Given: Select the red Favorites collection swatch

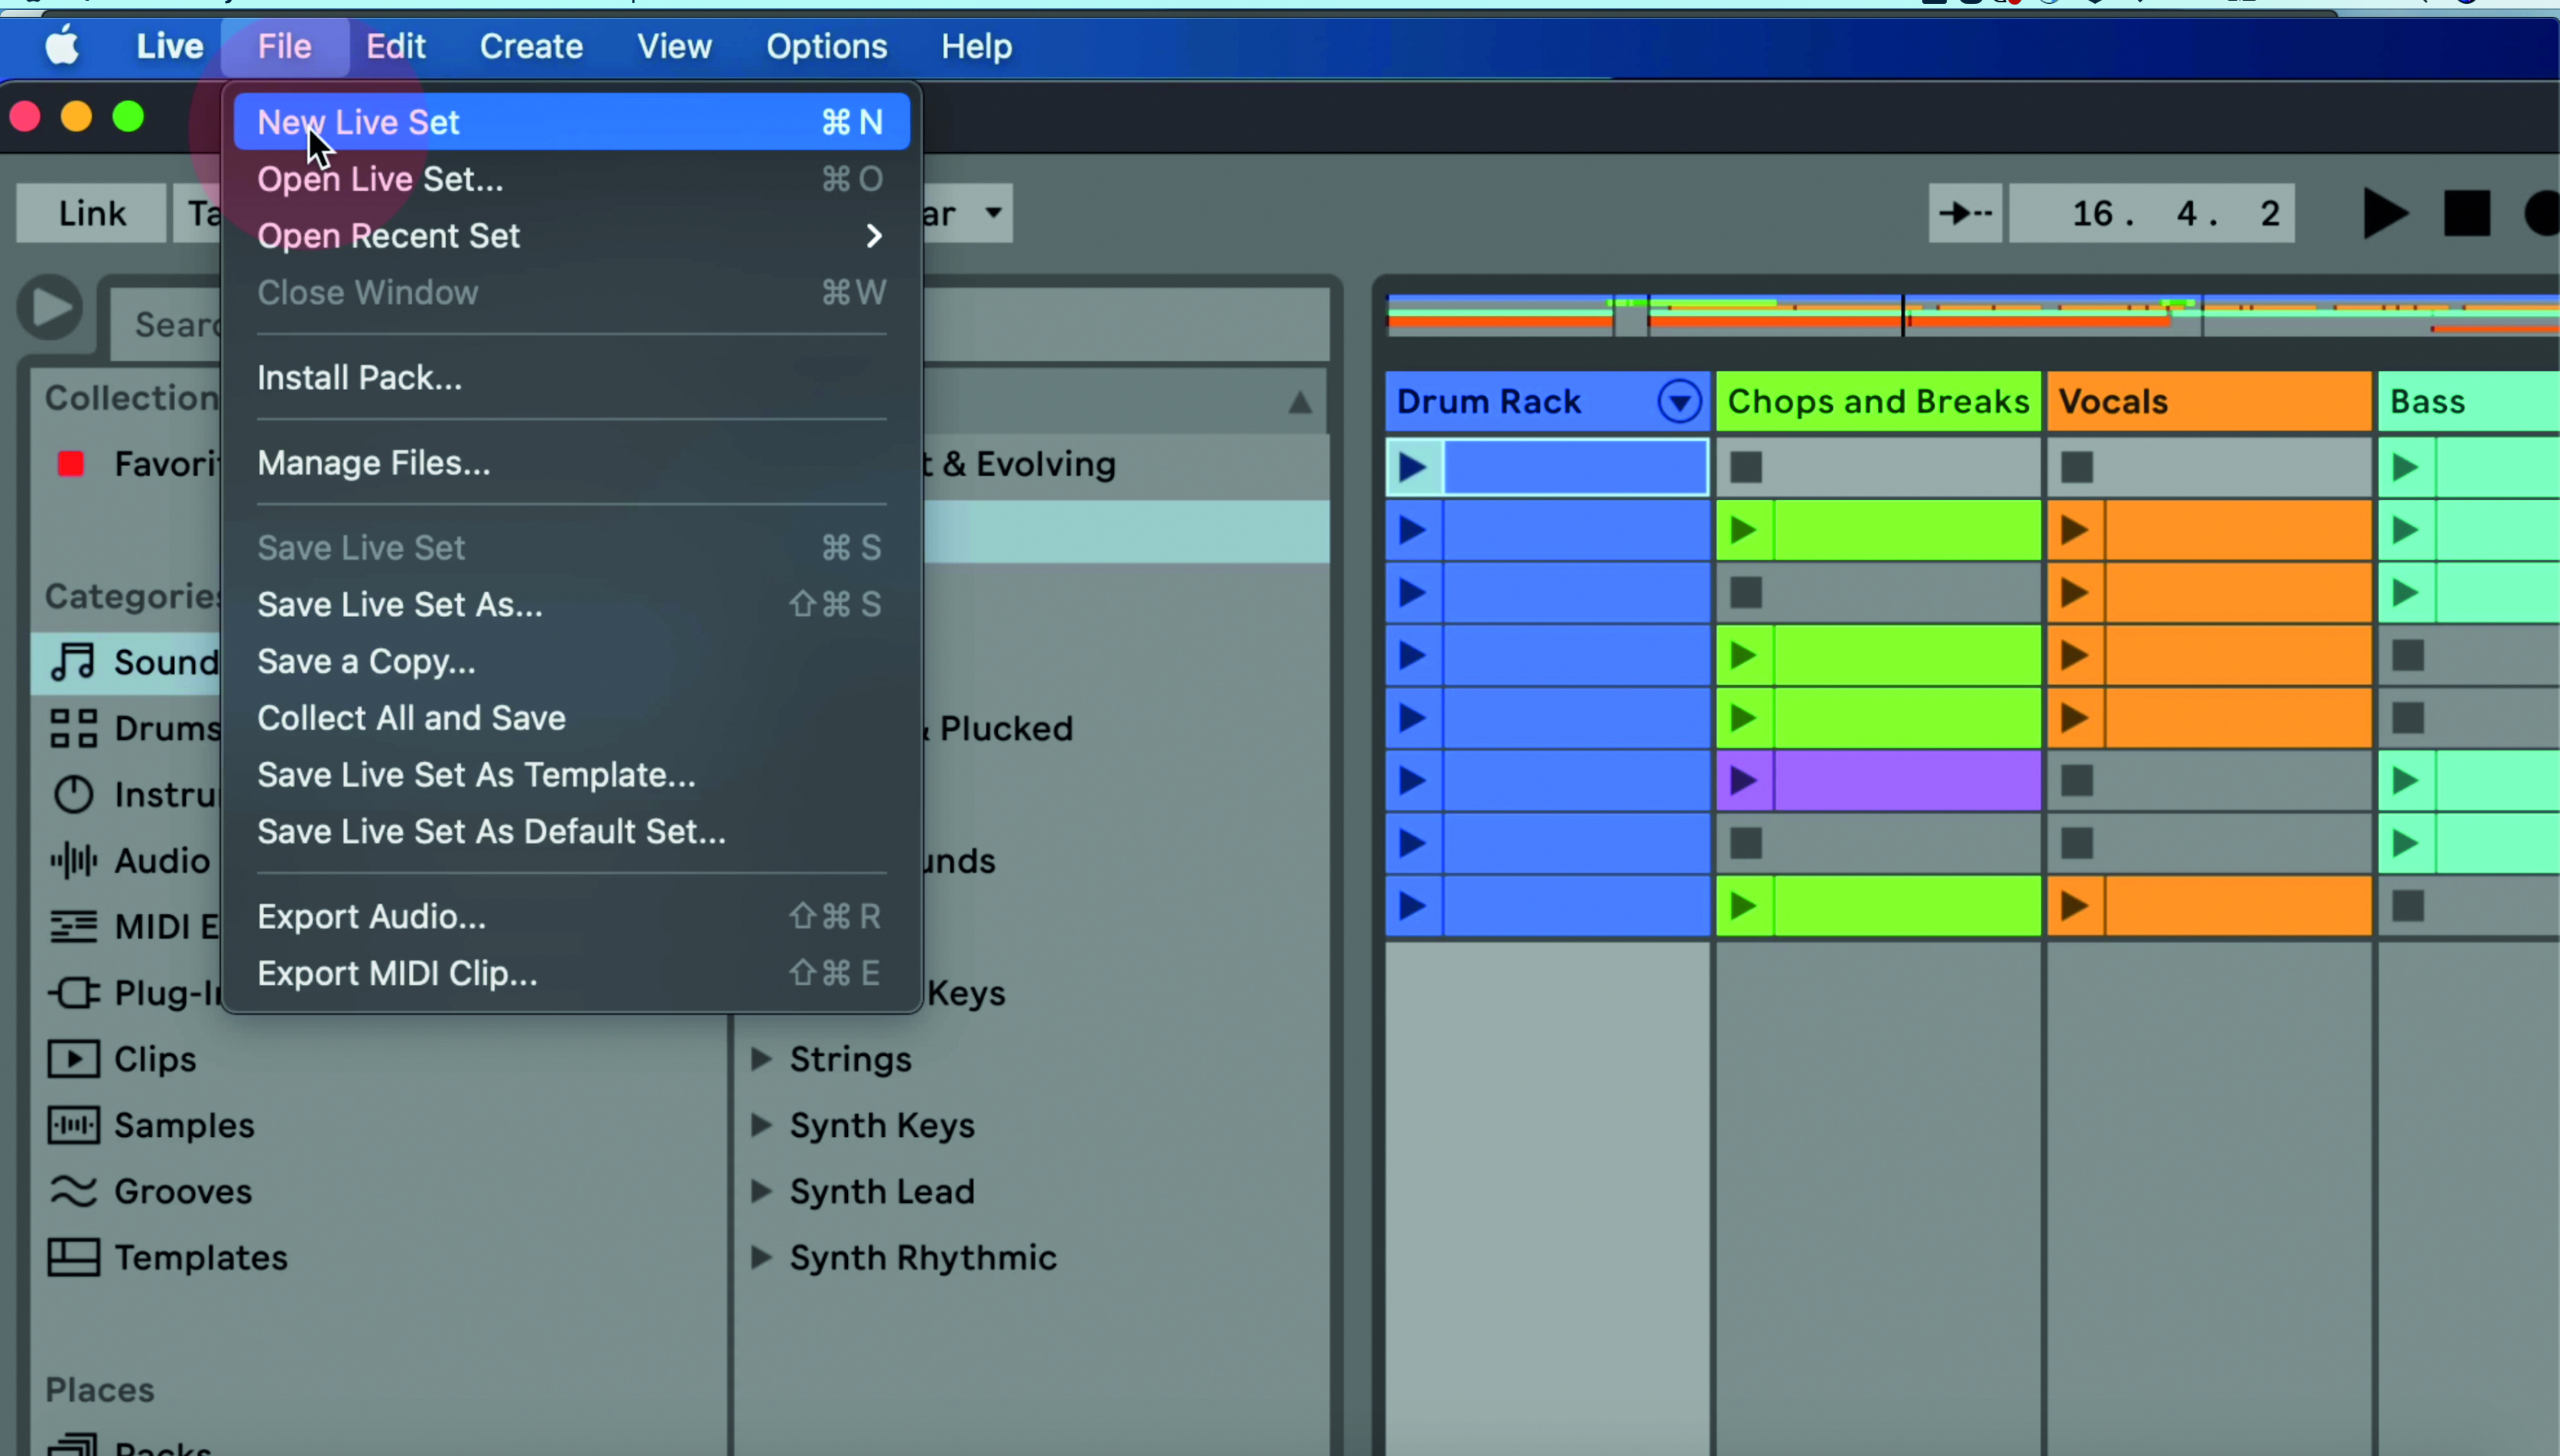Looking at the screenshot, I should [71, 464].
